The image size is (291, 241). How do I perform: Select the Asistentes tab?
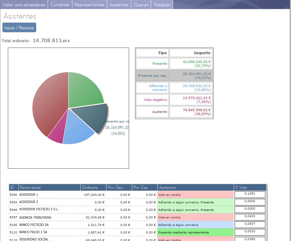119,5
